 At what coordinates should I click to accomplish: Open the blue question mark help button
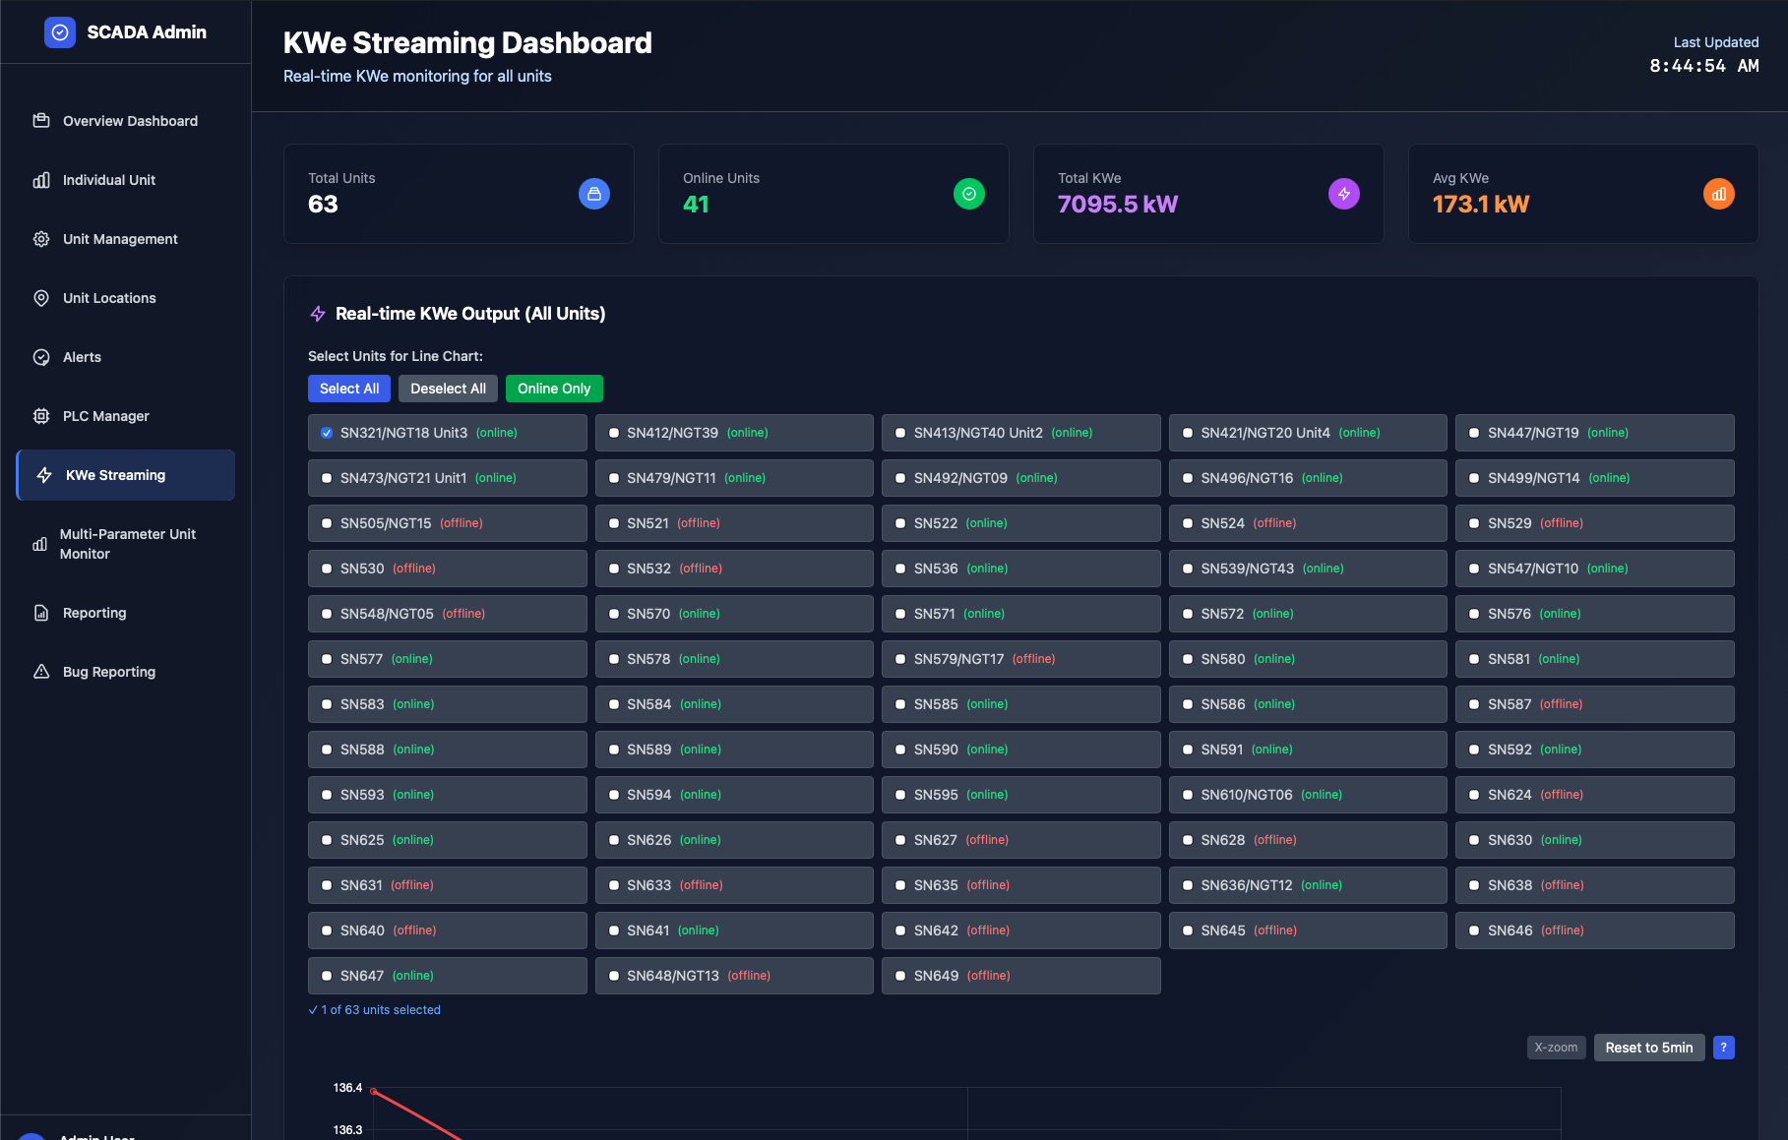tap(1724, 1048)
